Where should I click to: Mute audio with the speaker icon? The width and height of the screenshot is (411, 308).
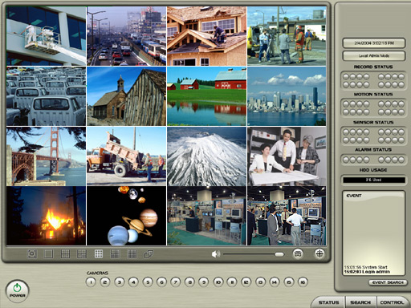pos(216,254)
